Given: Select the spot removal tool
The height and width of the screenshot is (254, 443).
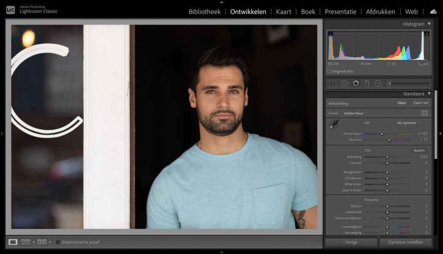Looking at the screenshot, I should (344, 84).
